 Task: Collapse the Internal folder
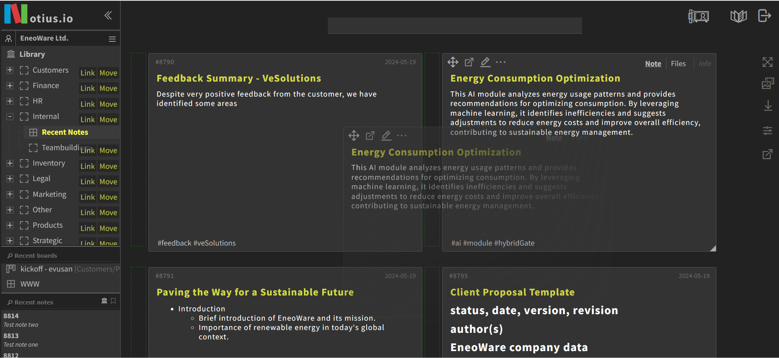[x=10, y=117]
